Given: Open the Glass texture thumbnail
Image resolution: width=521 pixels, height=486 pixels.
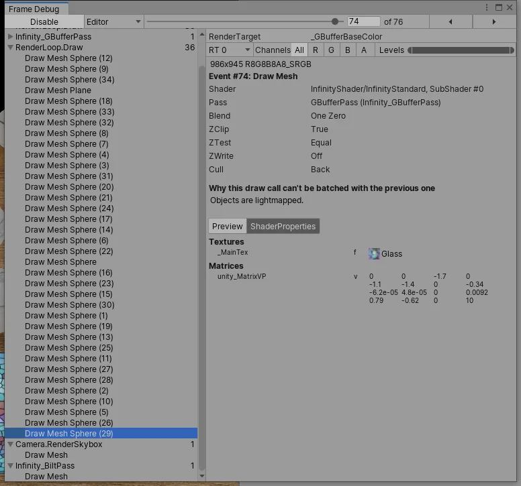Looking at the screenshot, I should pyautogui.click(x=374, y=254).
